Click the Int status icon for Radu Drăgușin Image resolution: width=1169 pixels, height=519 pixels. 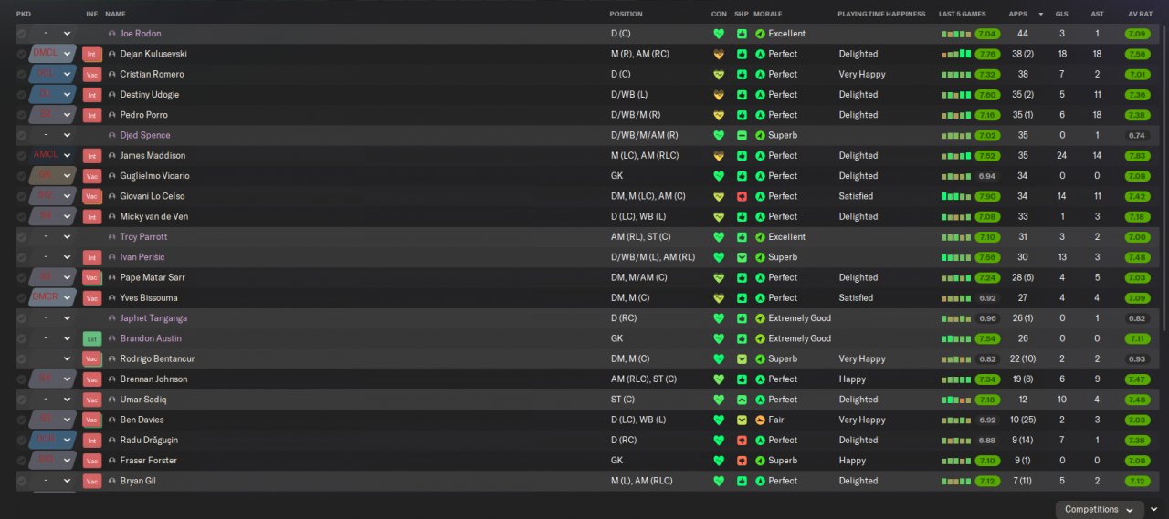(x=91, y=441)
